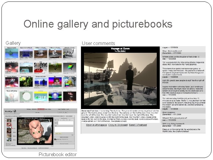Click the 'coyne – 1/27/2006' comment header

tap(170, 47)
